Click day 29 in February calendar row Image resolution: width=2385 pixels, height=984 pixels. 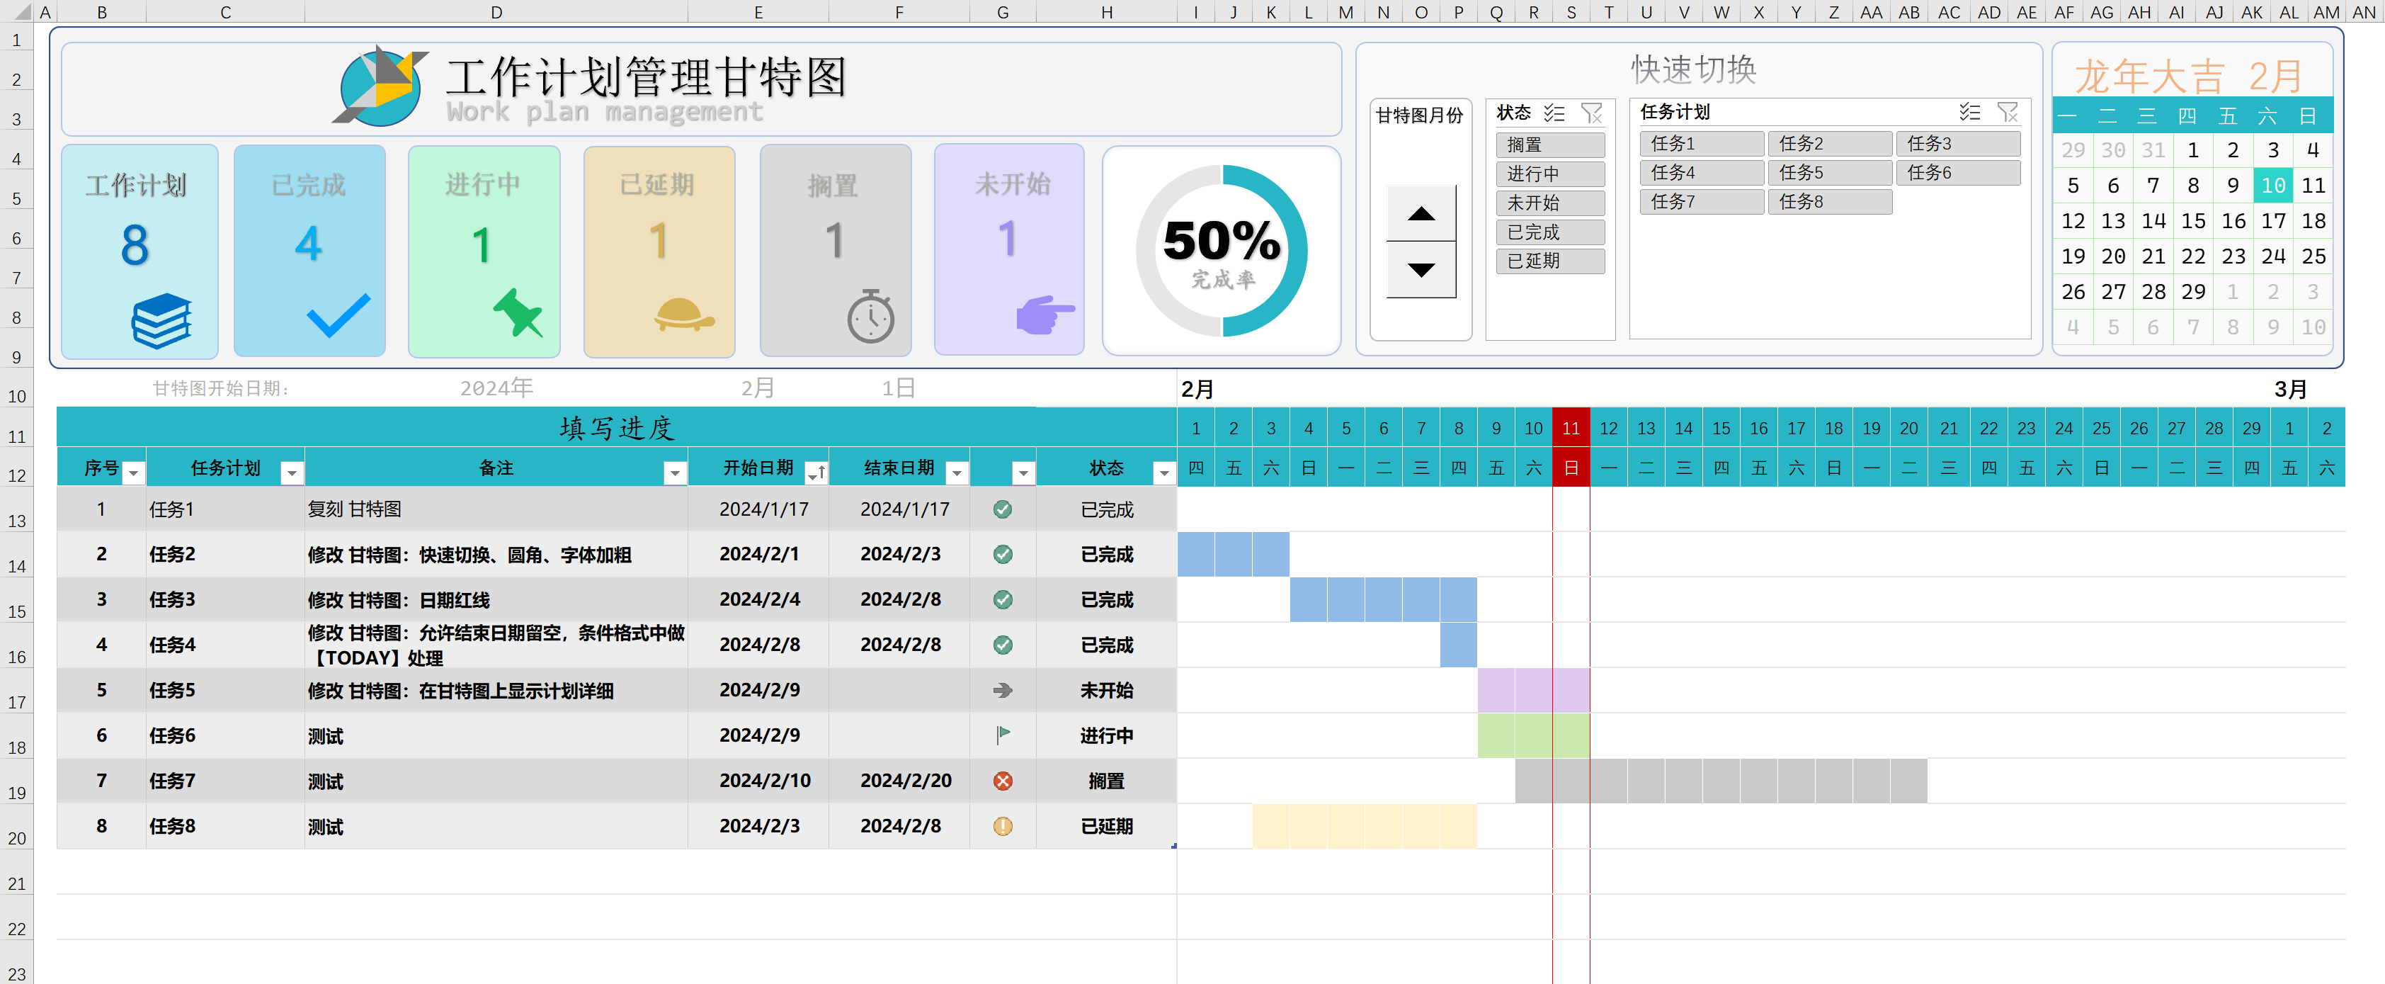(2193, 292)
